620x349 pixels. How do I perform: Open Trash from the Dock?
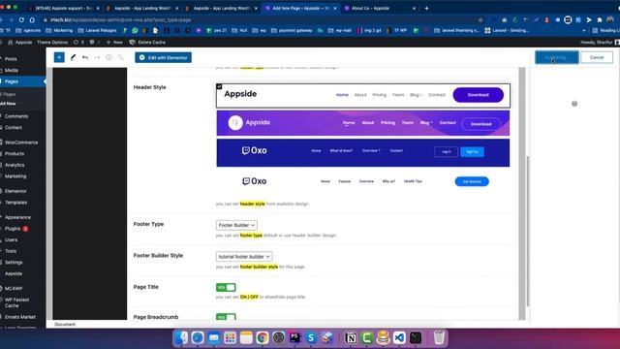point(439,338)
